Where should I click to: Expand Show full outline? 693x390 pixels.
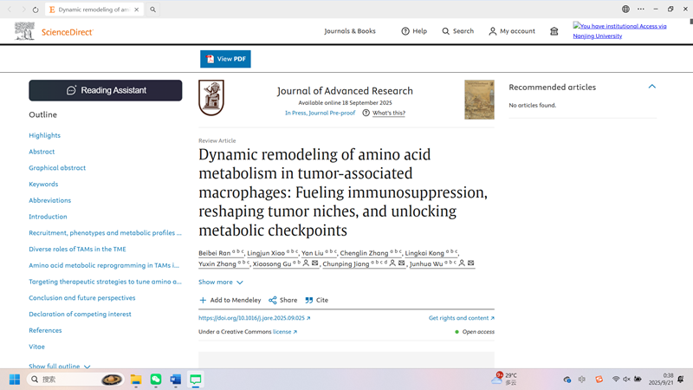click(59, 367)
